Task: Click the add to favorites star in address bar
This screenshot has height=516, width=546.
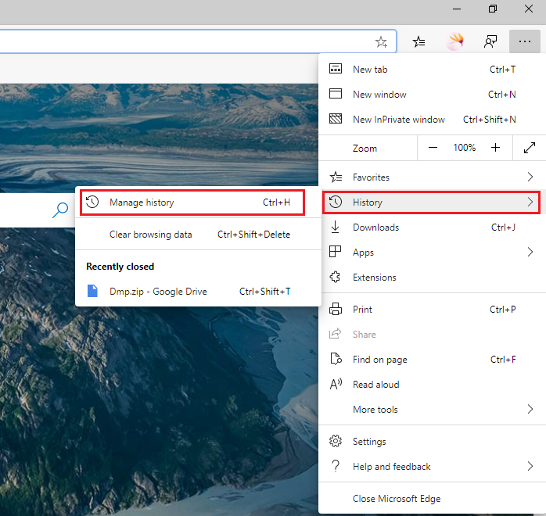Action: coord(381,42)
